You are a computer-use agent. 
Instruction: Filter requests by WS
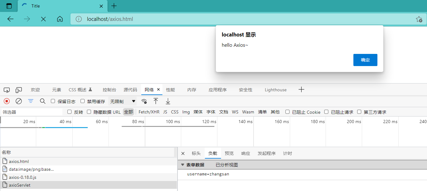[235, 112]
